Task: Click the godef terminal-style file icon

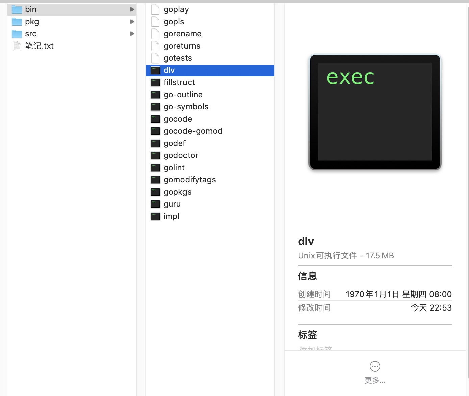Action: pos(155,143)
